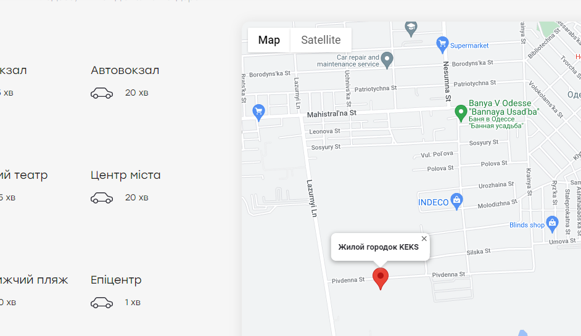Click the green Banya V Odesse pin
The width and height of the screenshot is (581, 336).
pyautogui.click(x=461, y=113)
